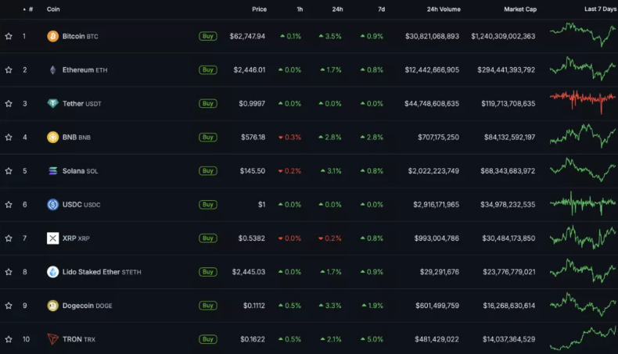Click Buy button for TRON
The height and width of the screenshot is (354, 618).
(x=208, y=339)
